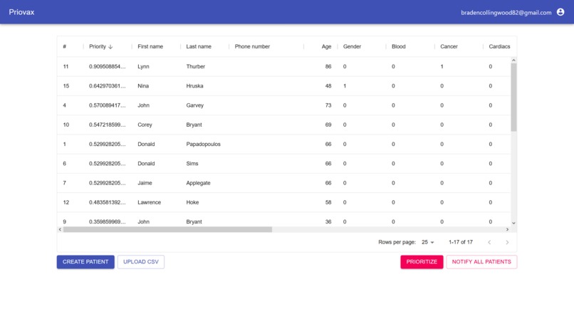Select row number 12 cell

click(x=66, y=202)
